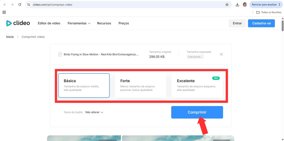Viewport: 284px width, 141px height.
Task: Open the Chrome profile avatar
Action: click(x=245, y=5)
